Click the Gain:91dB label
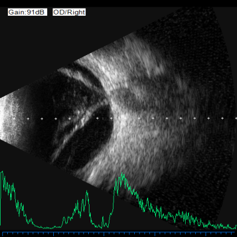 pos(27,12)
